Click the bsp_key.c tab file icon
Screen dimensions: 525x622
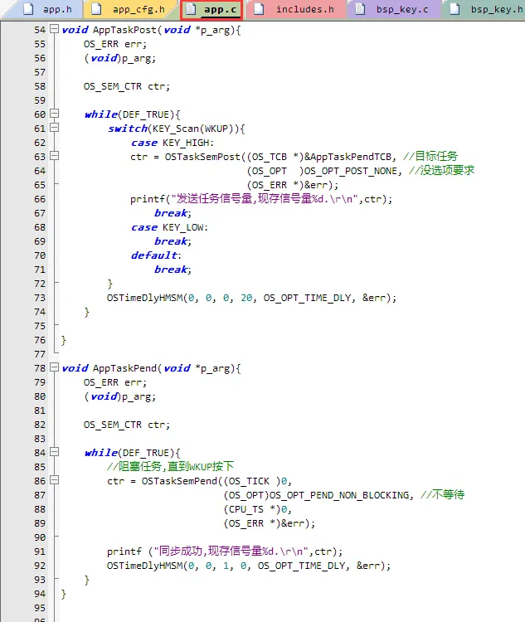pos(360,10)
